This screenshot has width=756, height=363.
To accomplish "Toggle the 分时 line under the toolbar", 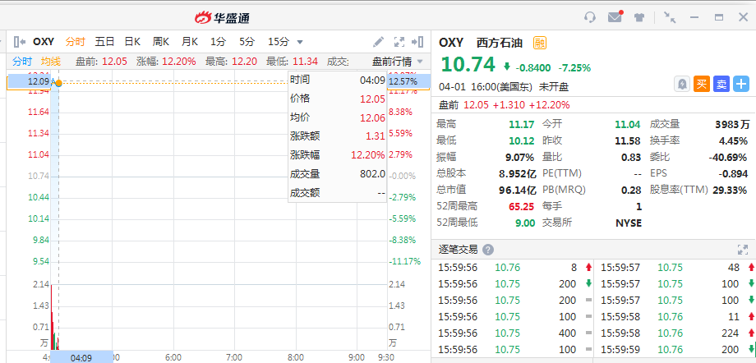I will tap(22, 62).
